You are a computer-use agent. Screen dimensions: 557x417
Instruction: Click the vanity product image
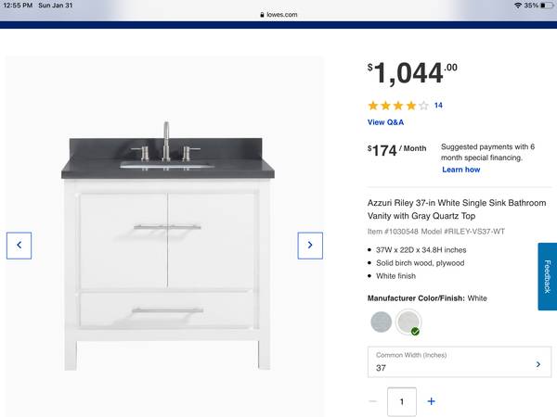click(x=166, y=246)
